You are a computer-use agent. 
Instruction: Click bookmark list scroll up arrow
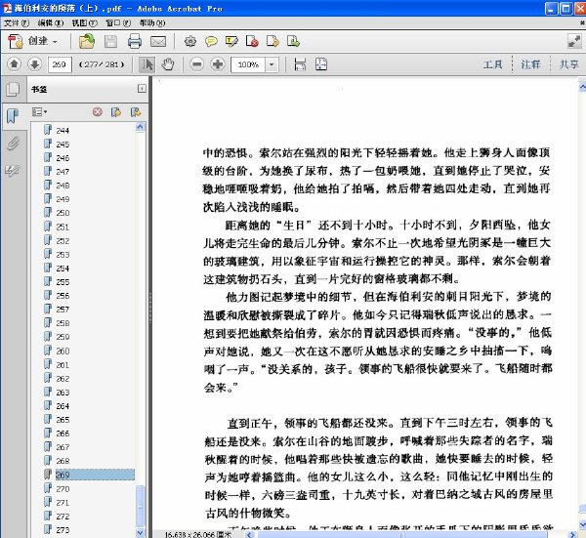point(140,127)
